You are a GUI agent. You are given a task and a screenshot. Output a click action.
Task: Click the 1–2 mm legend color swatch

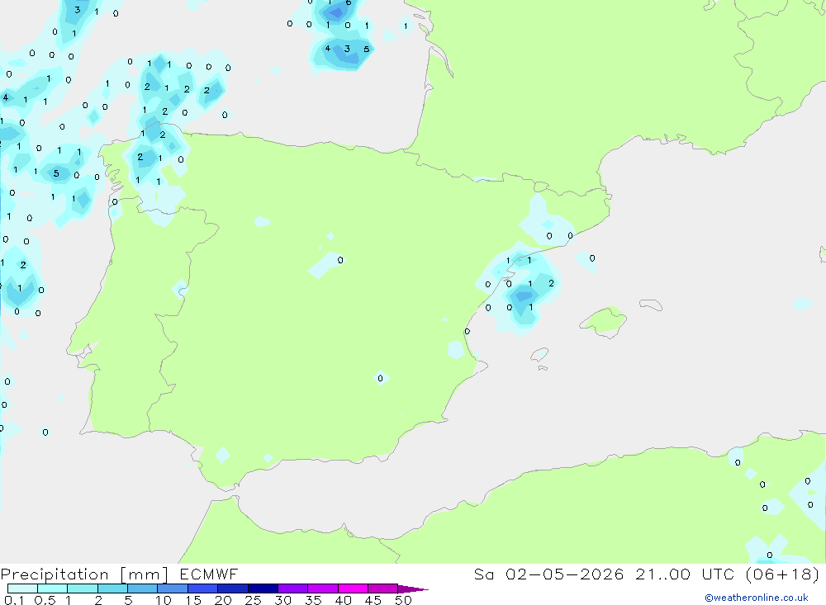pyautogui.click(x=83, y=588)
